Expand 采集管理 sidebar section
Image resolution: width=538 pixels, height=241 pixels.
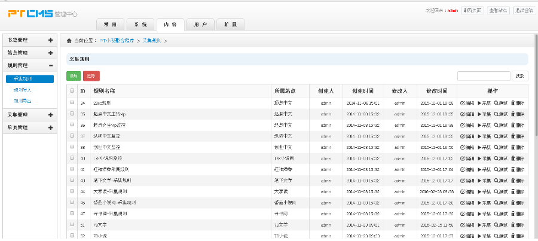pyautogui.click(x=30, y=115)
